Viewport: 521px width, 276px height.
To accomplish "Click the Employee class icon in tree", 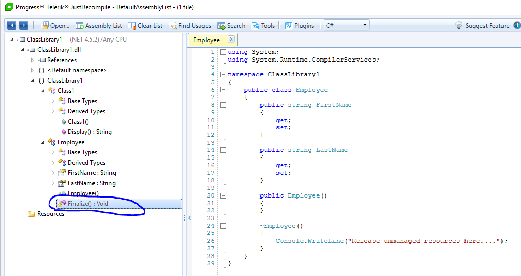I will (51, 142).
